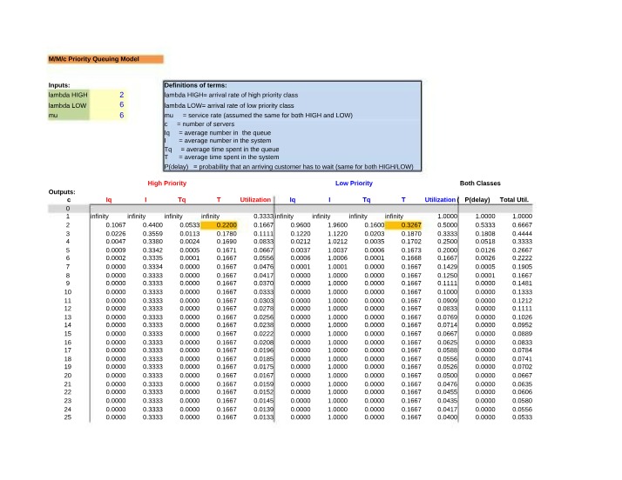This screenshot has height=480, width=622.
Task: Click the "mu" input label cell
Action: click(68, 116)
